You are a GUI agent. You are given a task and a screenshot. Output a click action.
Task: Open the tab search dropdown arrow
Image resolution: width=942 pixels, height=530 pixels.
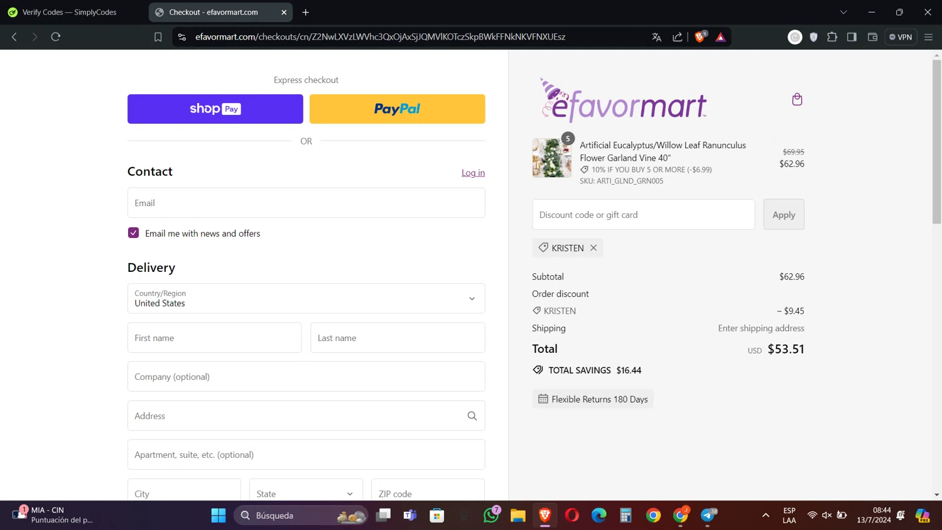pyautogui.click(x=843, y=12)
